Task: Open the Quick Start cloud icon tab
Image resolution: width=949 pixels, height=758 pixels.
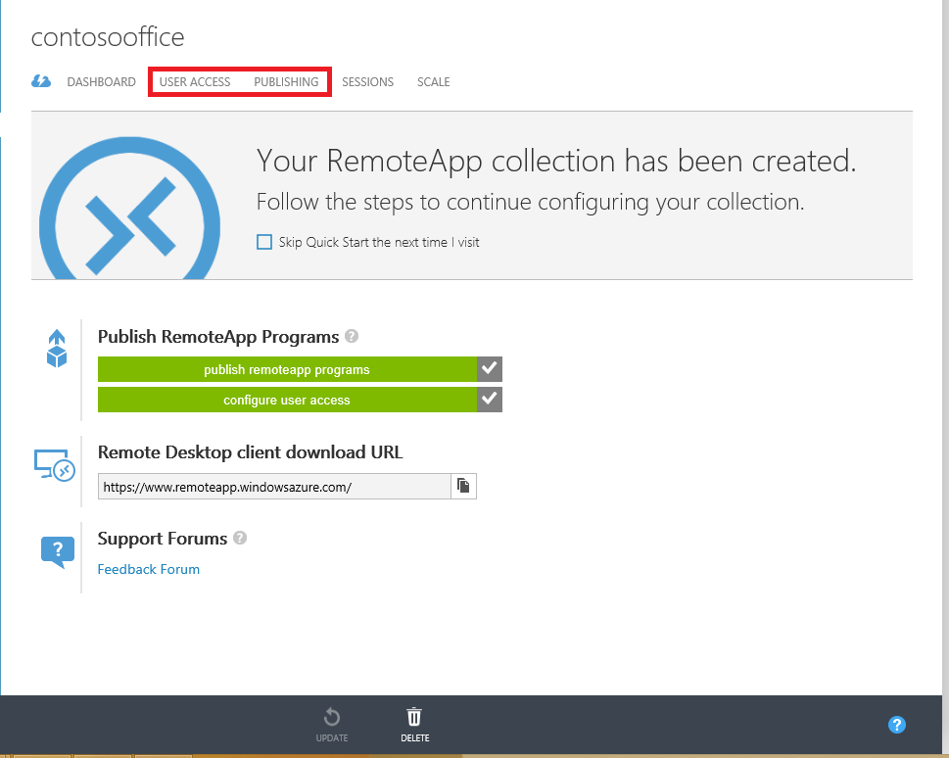Action: [41, 81]
